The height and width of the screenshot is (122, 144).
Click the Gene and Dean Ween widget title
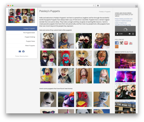coord(124,15)
